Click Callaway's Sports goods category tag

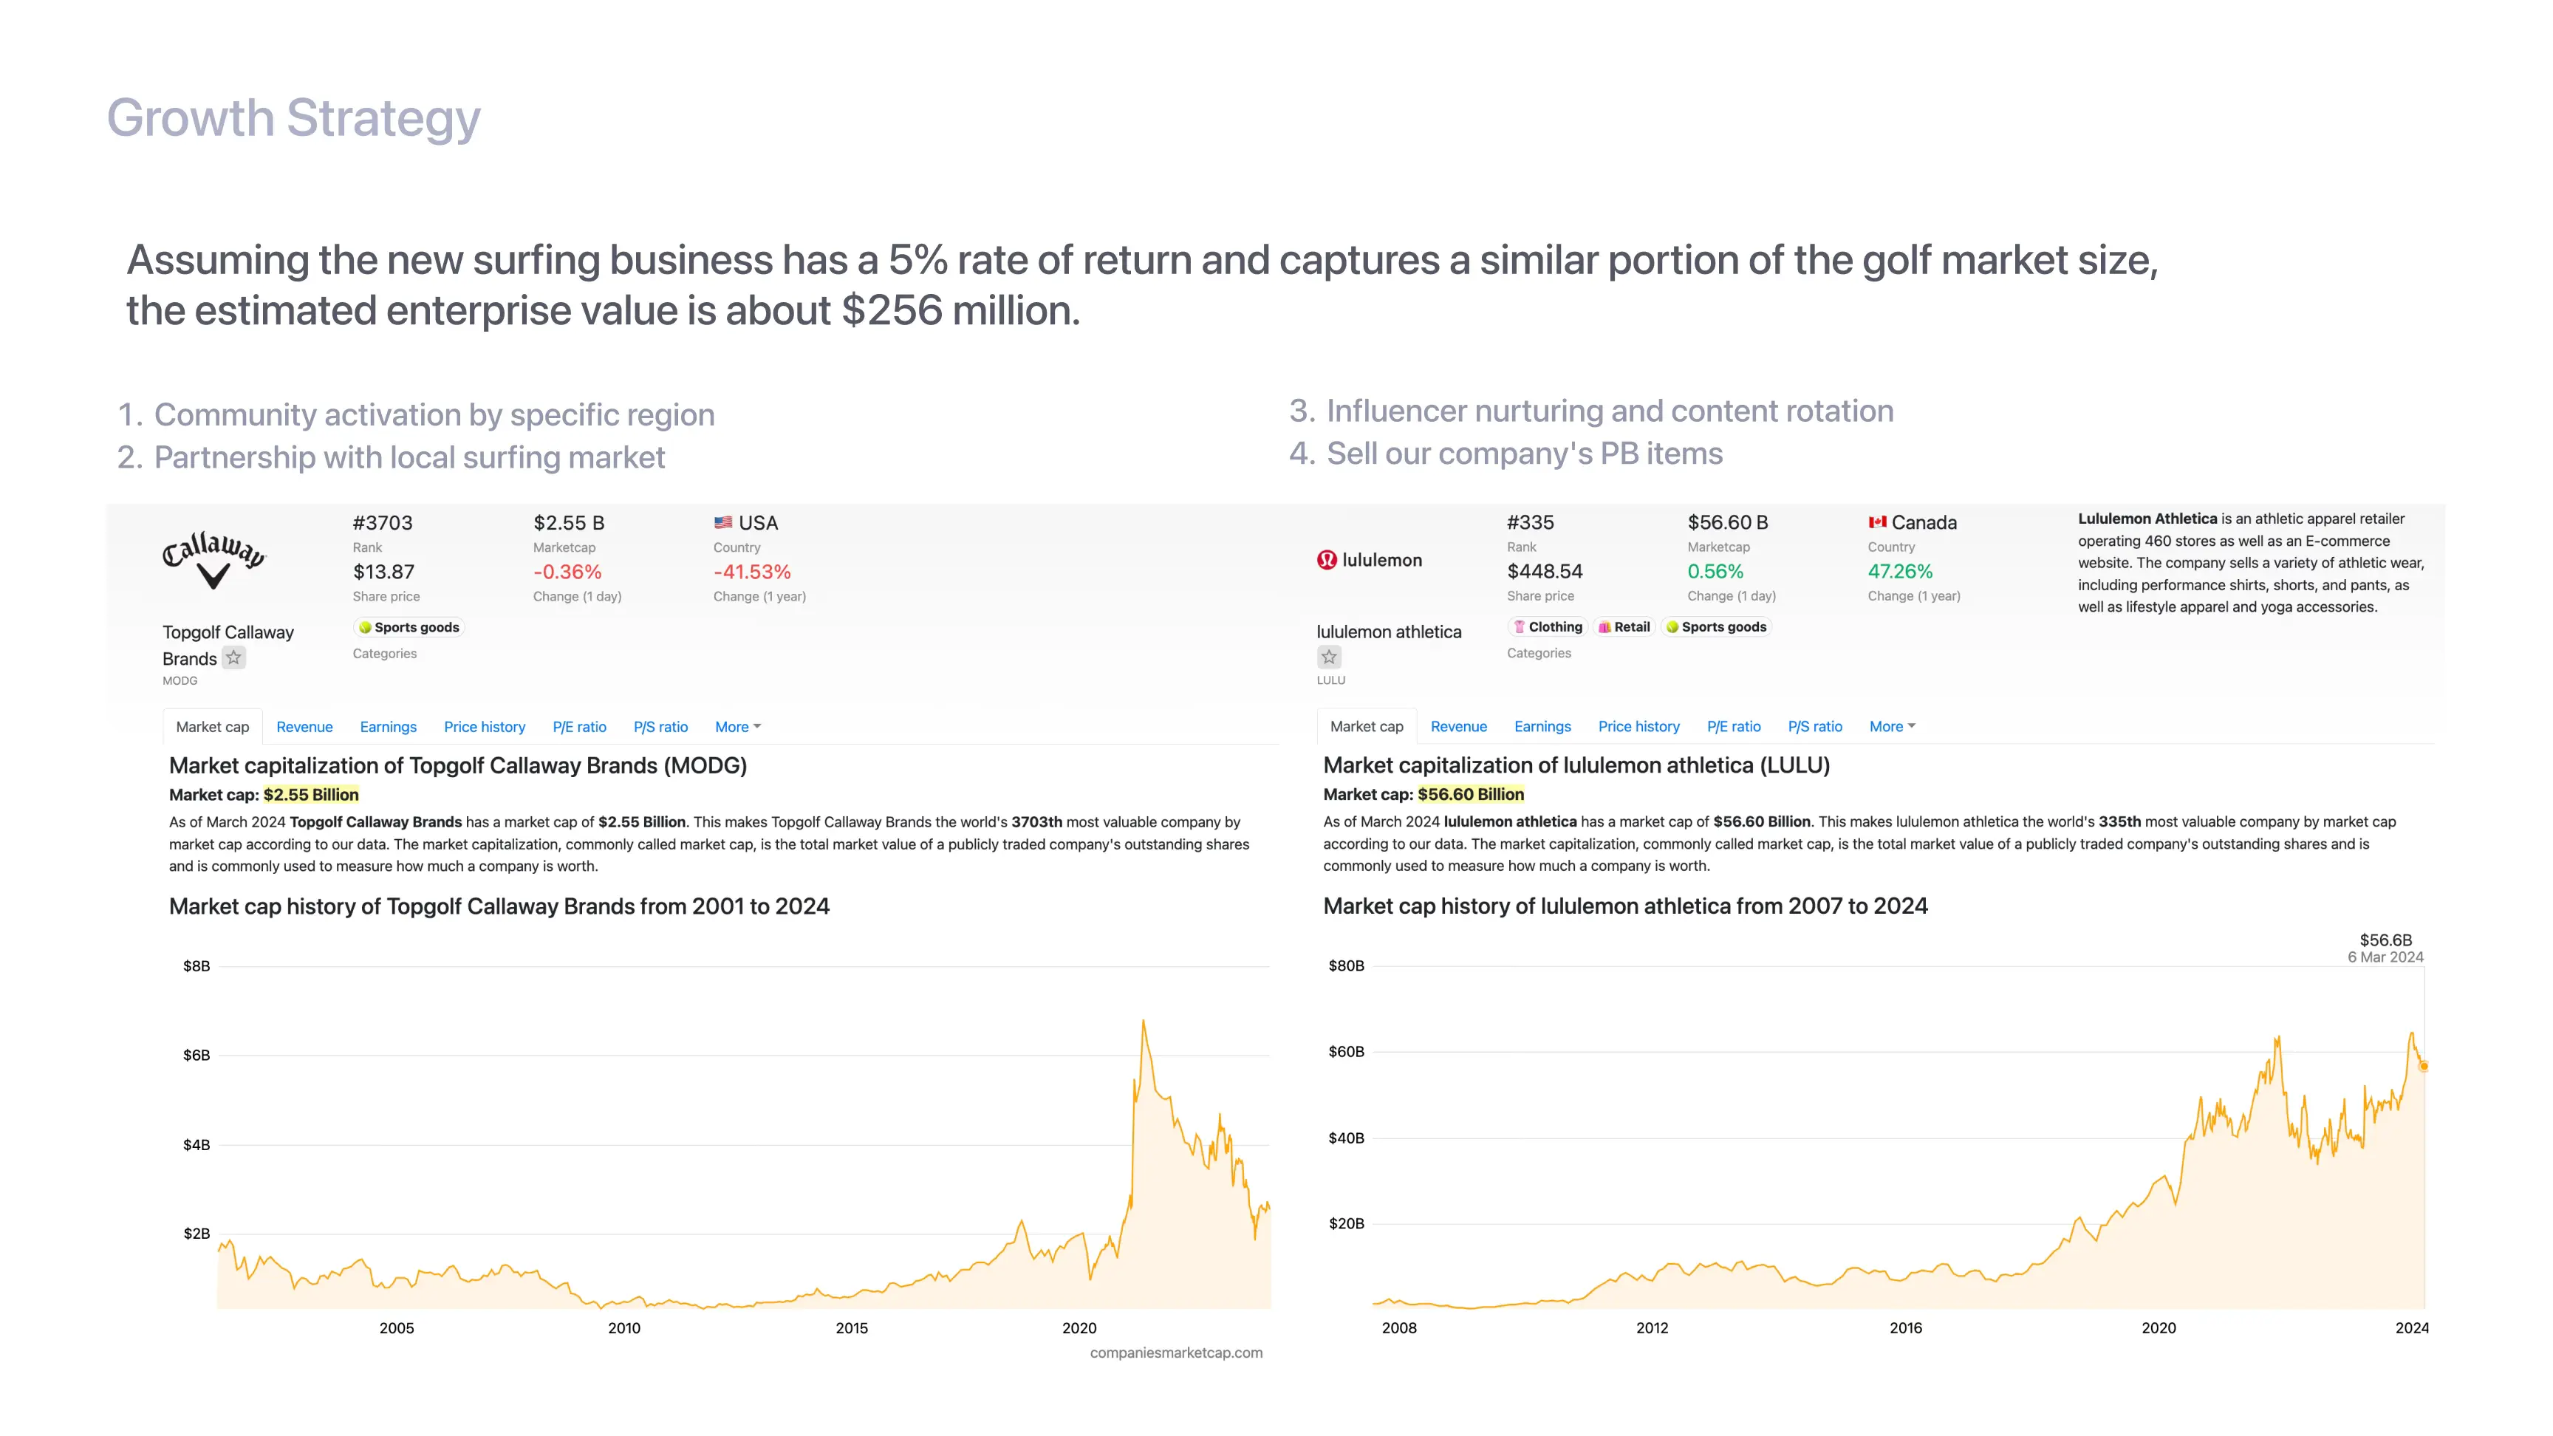[x=409, y=627]
